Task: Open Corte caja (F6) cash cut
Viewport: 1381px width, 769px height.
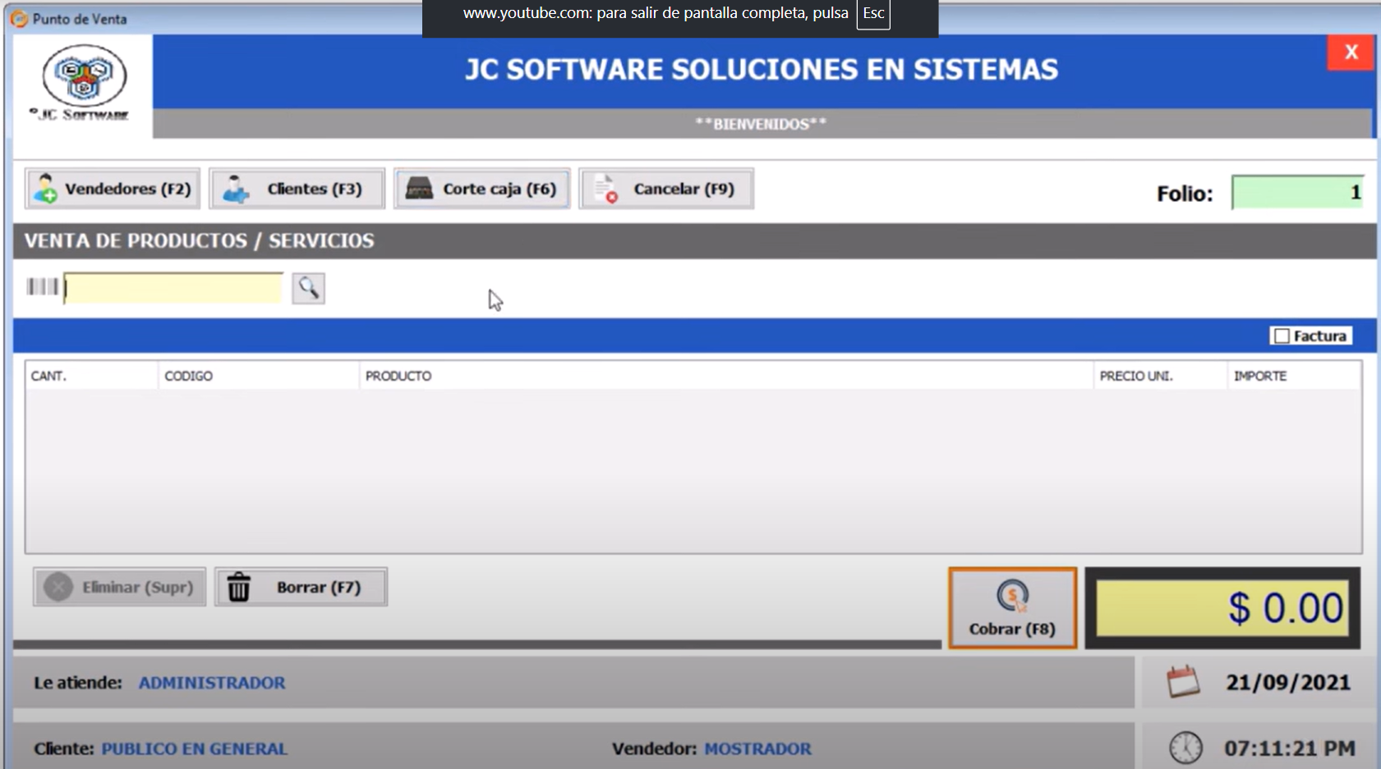Action: [481, 189]
